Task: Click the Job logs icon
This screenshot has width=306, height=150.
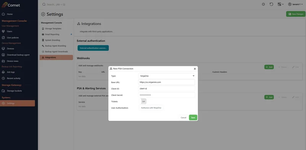Action: pyautogui.click(x=3, y=72)
